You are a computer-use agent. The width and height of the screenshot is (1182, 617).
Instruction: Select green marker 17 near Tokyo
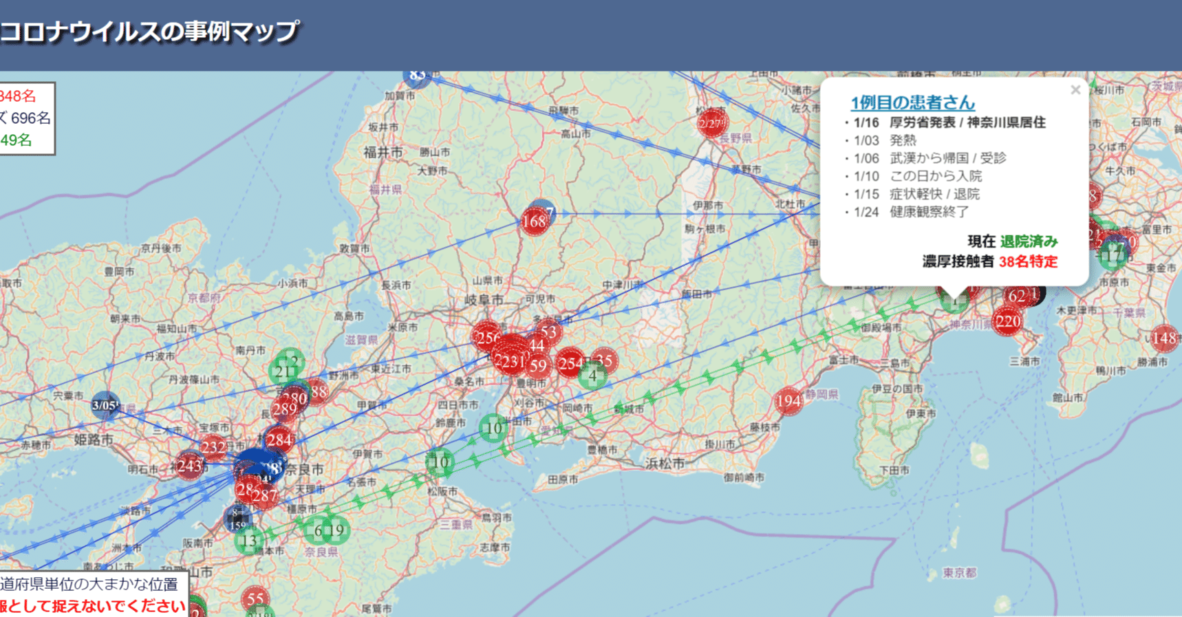(1113, 256)
